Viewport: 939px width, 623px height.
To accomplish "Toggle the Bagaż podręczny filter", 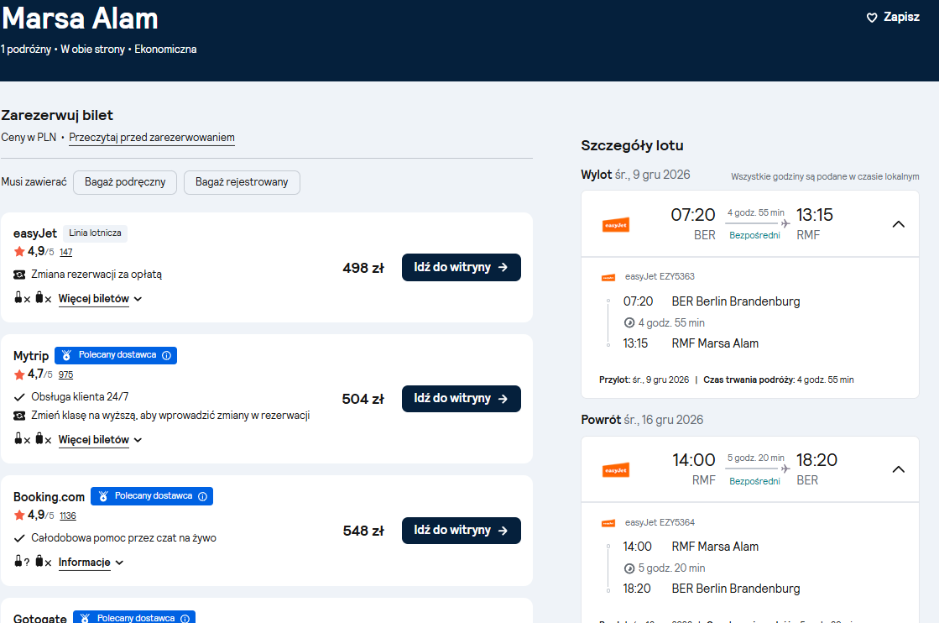I will click(125, 182).
